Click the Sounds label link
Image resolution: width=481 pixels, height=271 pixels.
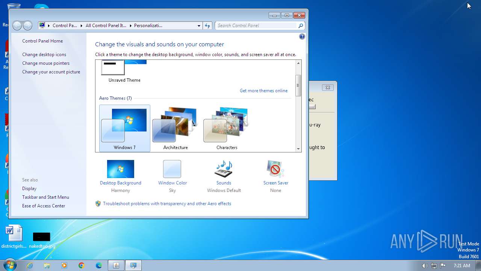pyautogui.click(x=224, y=183)
